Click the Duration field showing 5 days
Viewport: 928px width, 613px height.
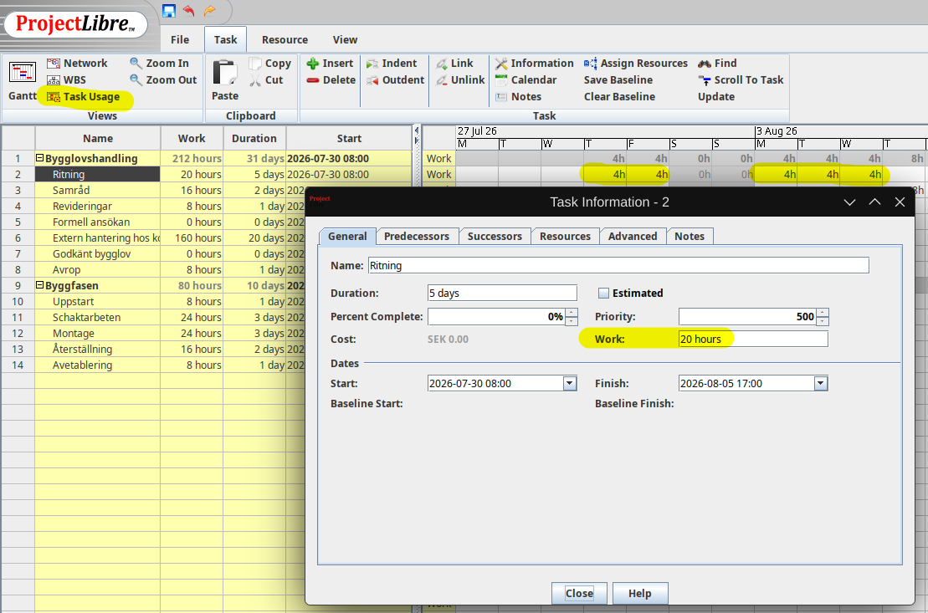point(502,293)
